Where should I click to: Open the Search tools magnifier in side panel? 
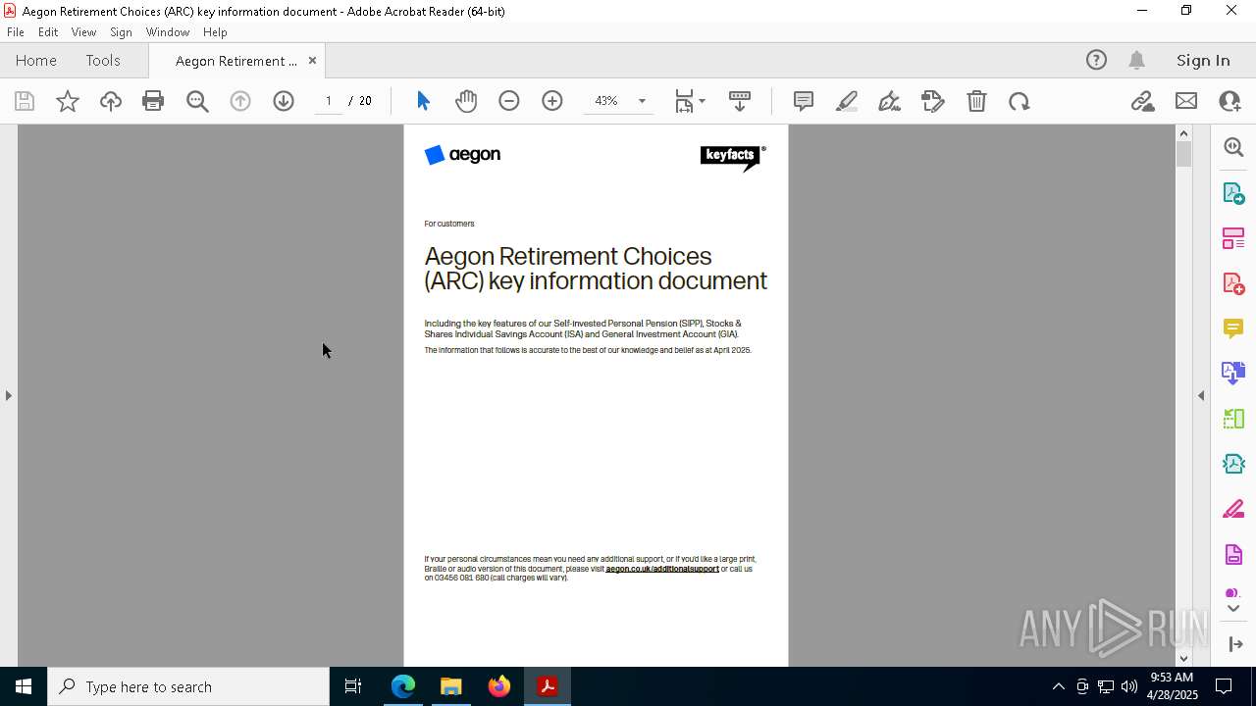tap(1233, 147)
